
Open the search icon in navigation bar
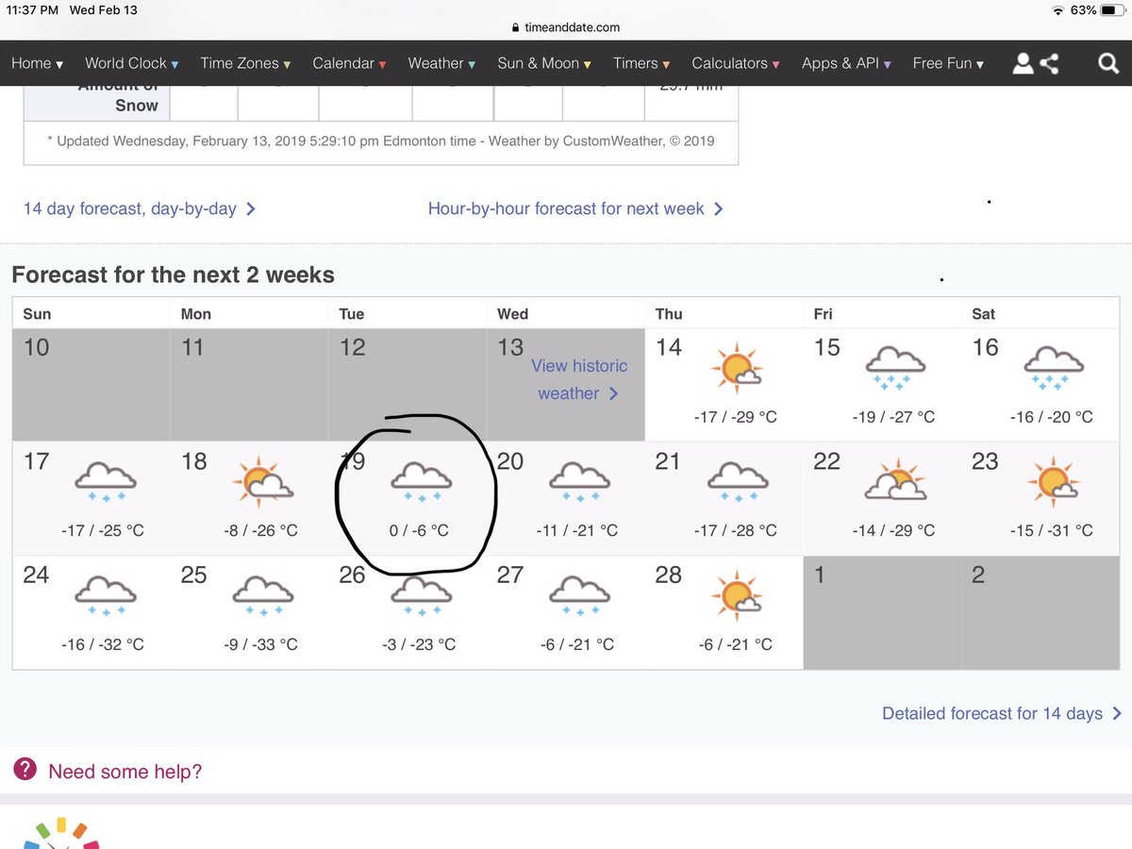point(1107,63)
